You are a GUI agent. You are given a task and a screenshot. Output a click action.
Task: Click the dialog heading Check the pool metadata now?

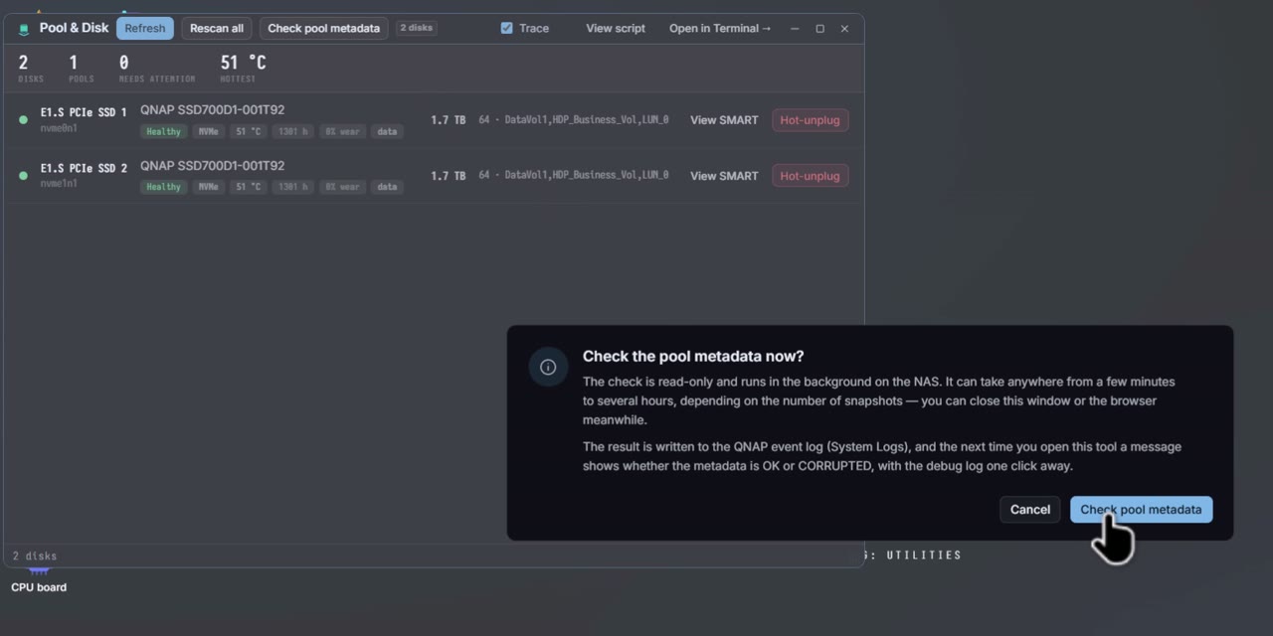693,356
